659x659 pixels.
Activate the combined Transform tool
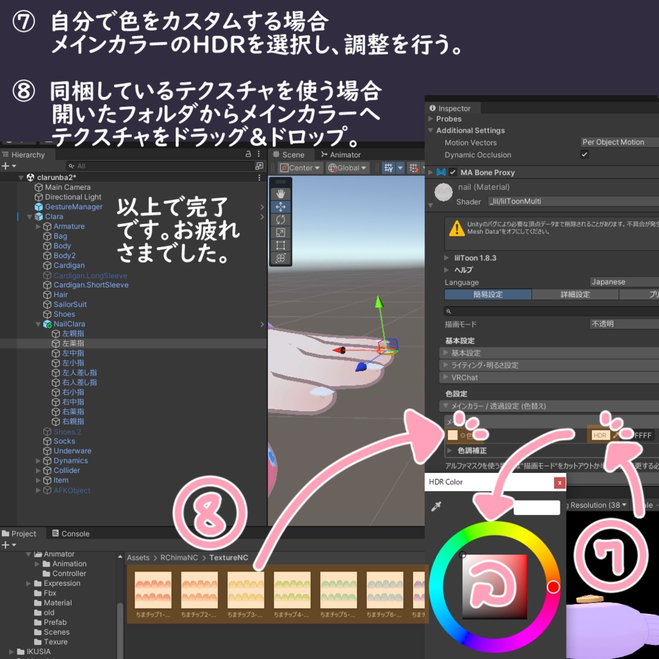point(281,257)
